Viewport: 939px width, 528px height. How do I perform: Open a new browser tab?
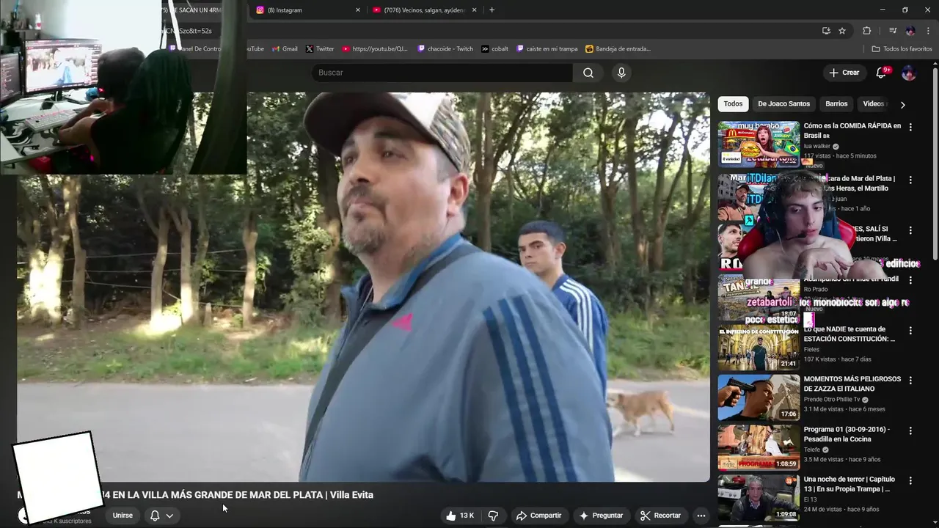[x=492, y=10]
